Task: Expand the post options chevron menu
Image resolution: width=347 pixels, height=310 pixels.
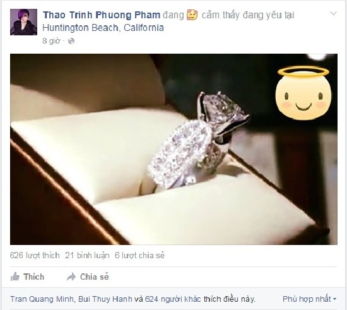Action: [333, 14]
